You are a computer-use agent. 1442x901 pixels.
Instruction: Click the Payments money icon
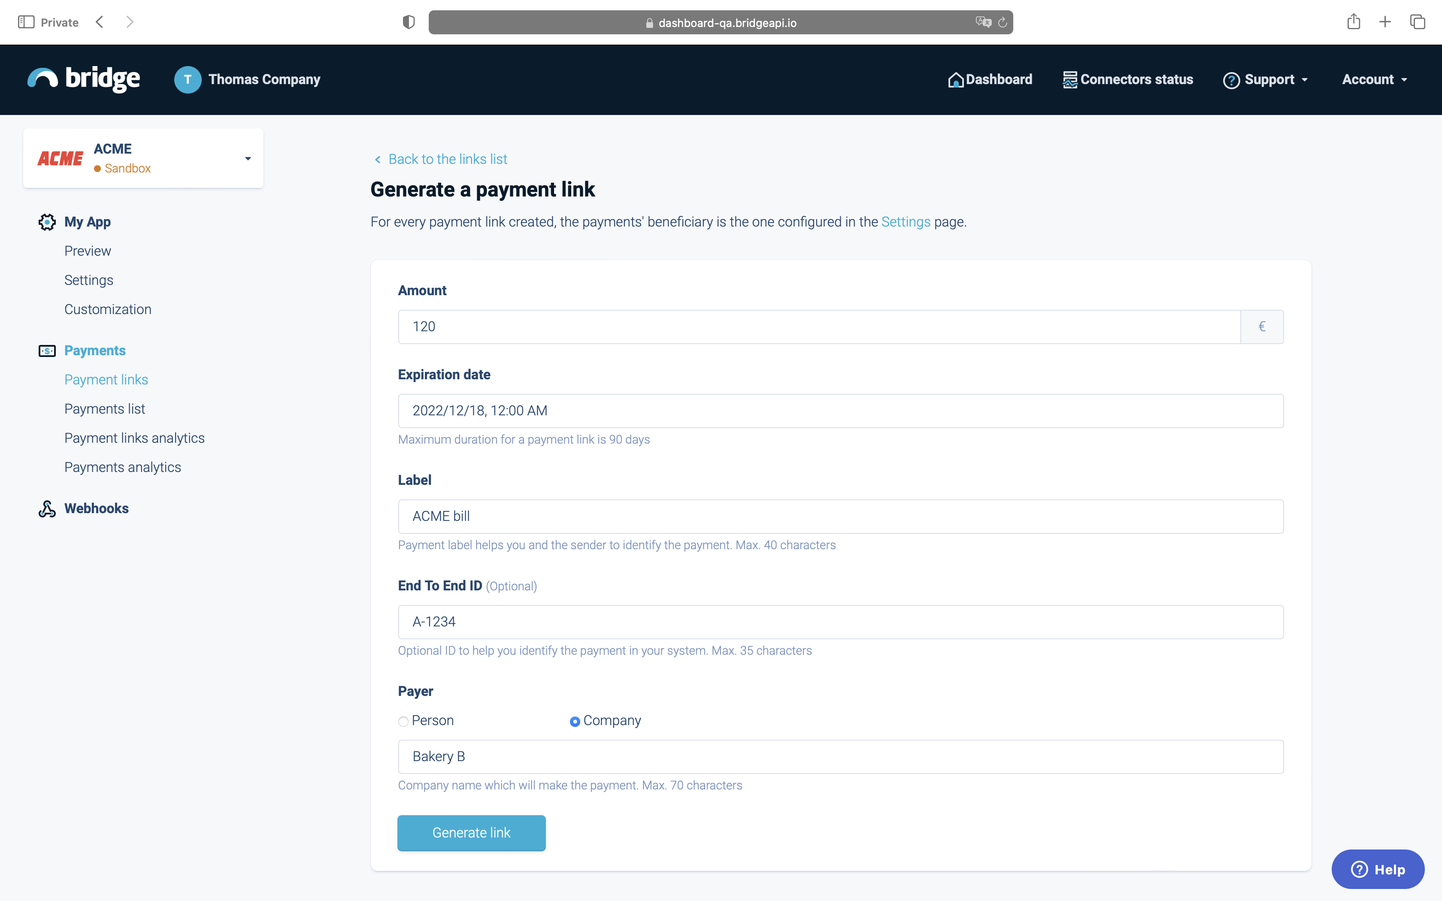pos(47,351)
